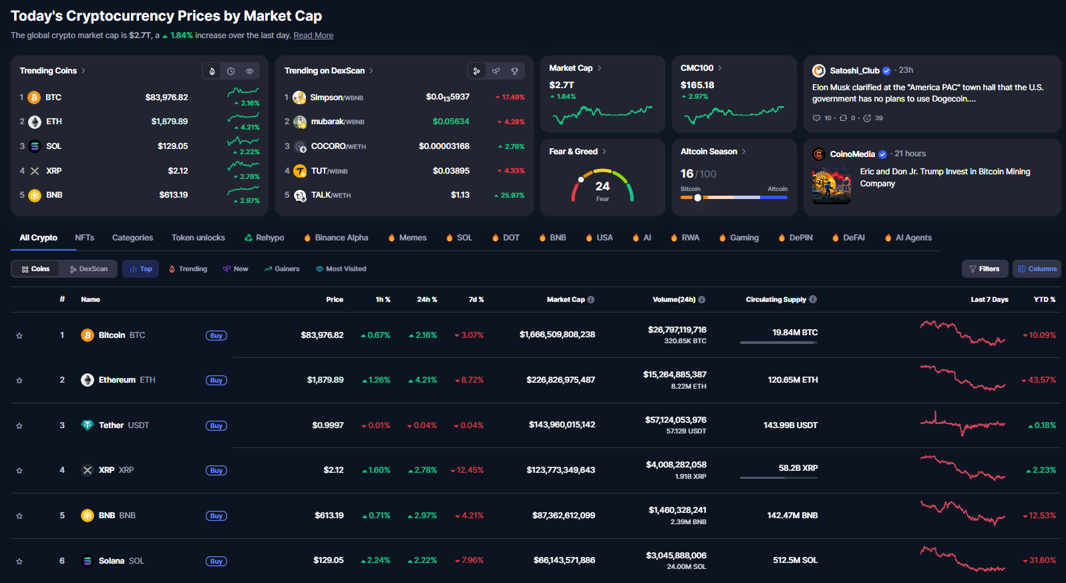Screen dimensions: 1066x583
Task: Click the Ethereum logo in the coin table
Action: tap(87, 380)
